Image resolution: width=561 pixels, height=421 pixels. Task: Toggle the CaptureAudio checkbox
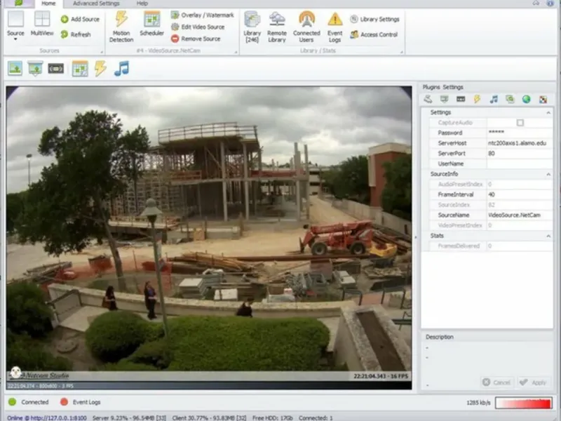click(x=520, y=123)
